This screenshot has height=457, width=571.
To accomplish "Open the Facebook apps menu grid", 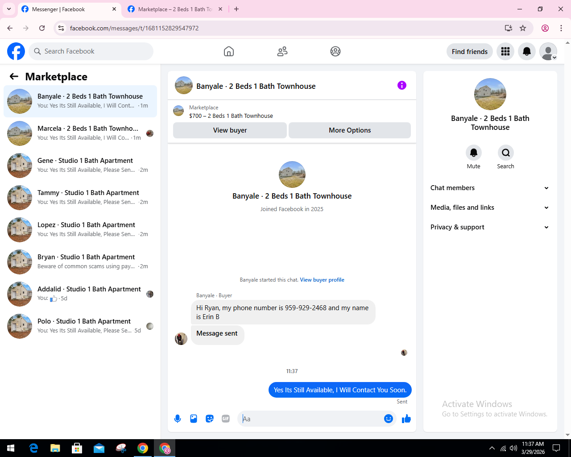I will [x=505, y=51].
